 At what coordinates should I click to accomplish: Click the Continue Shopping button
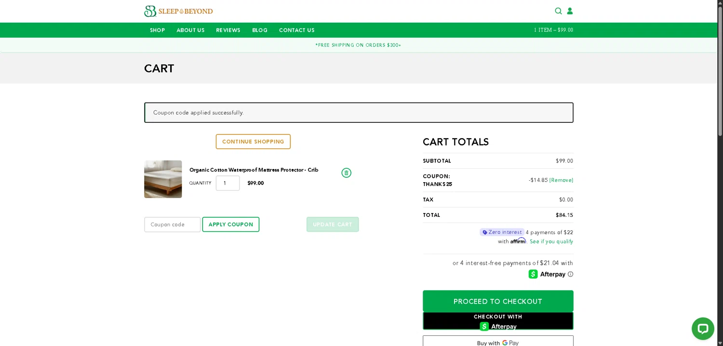(253, 142)
